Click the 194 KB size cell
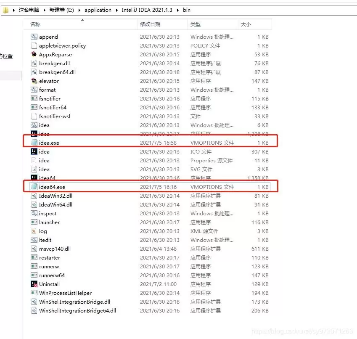Viewport: 357px width, 339px height. [260, 293]
